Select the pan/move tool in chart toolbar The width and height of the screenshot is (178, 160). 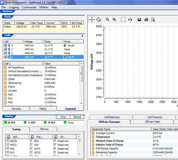pos(92,20)
